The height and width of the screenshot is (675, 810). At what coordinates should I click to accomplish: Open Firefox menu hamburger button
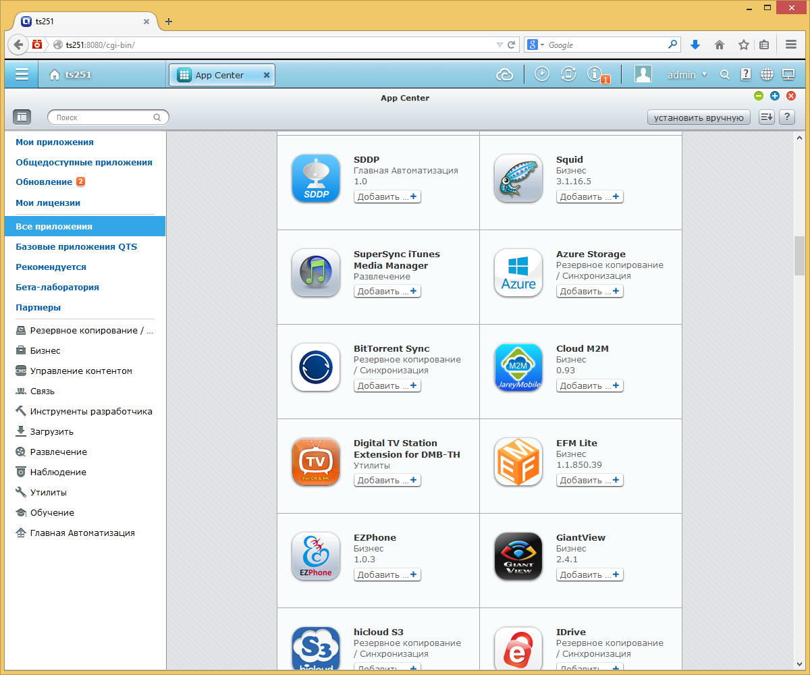click(791, 45)
